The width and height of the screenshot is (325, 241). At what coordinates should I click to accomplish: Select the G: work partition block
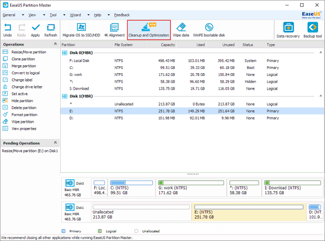click(x=191, y=188)
